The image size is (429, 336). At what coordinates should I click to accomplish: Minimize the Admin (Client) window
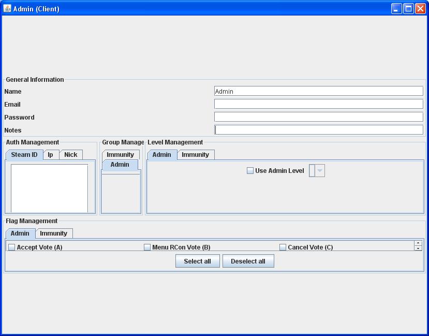point(396,8)
